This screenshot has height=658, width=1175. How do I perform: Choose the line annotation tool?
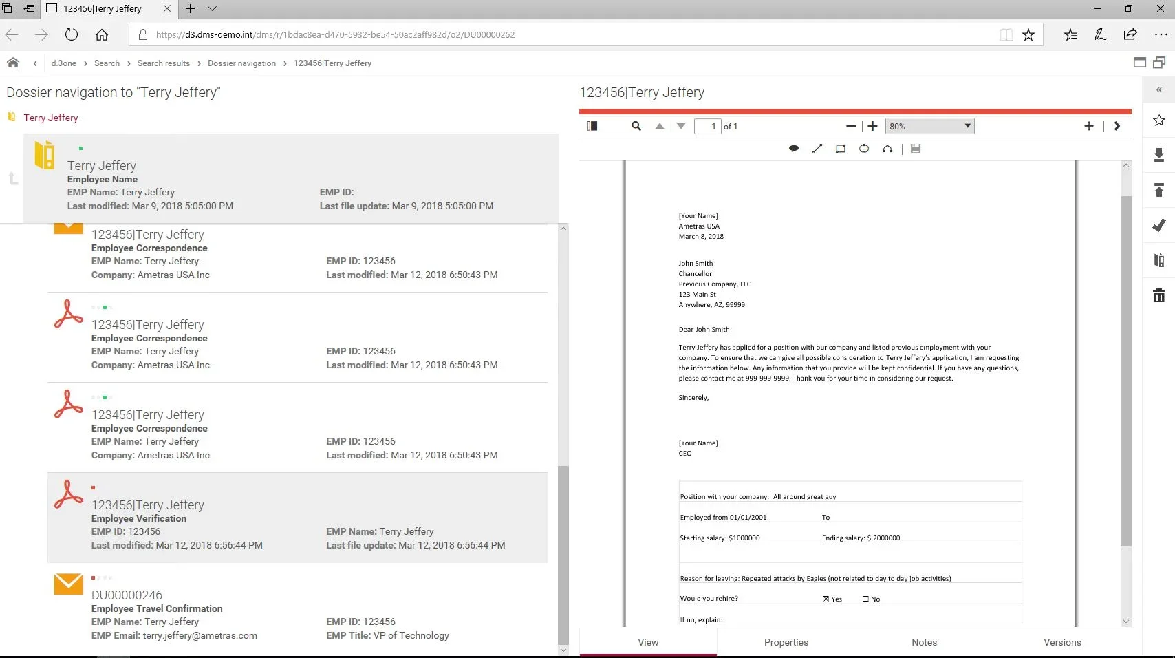point(817,149)
